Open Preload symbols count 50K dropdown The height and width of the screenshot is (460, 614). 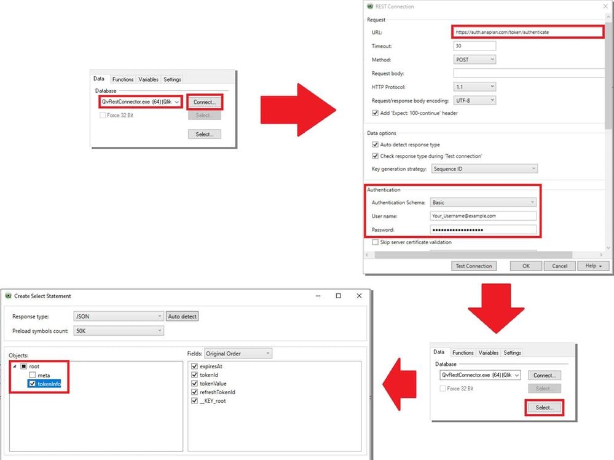coord(119,331)
